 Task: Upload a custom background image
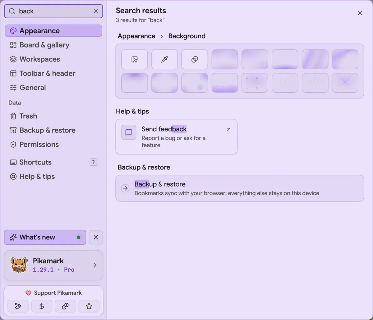[134, 59]
